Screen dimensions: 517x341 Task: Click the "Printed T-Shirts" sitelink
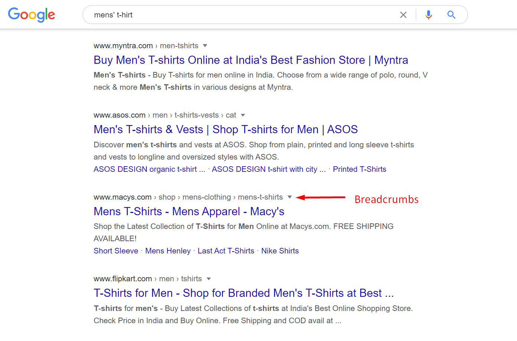[360, 169]
